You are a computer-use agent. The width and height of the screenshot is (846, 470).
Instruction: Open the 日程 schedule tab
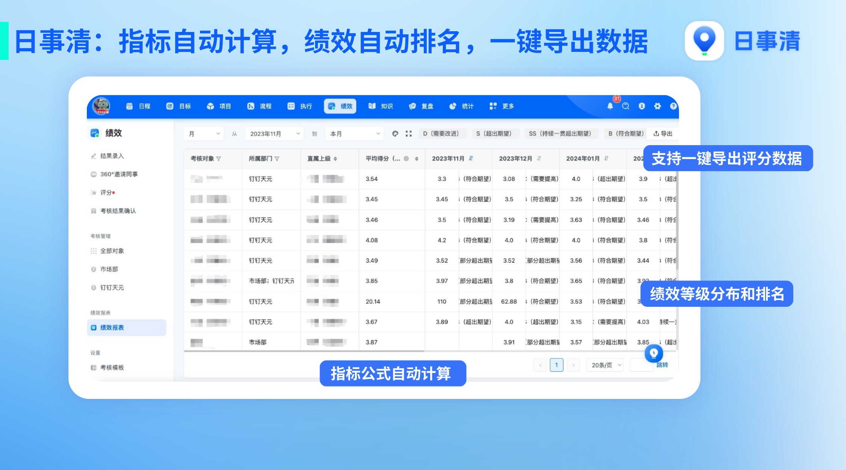click(138, 106)
